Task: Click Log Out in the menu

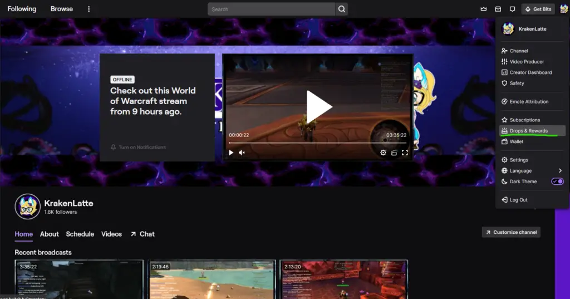Action: [x=532, y=200]
